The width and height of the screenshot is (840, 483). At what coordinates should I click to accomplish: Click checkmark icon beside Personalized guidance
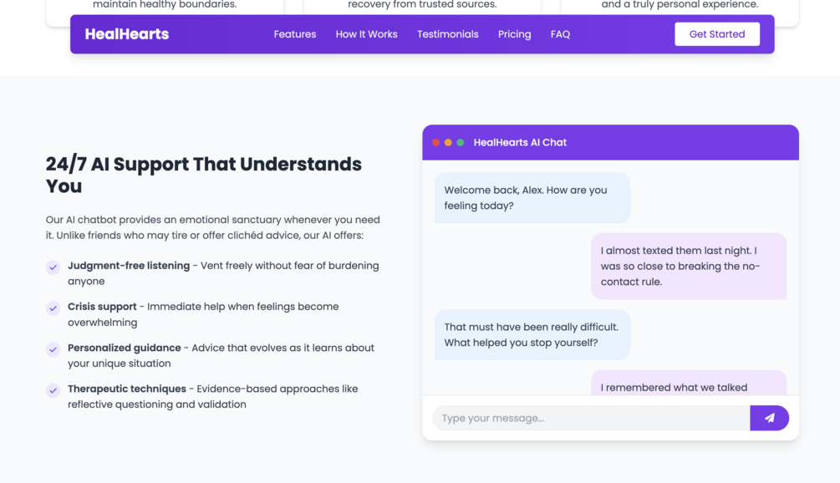click(53, 348)
